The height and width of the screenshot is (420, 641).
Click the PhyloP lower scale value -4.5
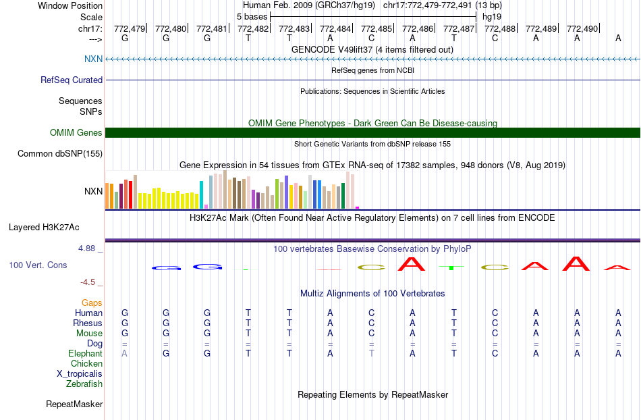(x=88, y=282)
